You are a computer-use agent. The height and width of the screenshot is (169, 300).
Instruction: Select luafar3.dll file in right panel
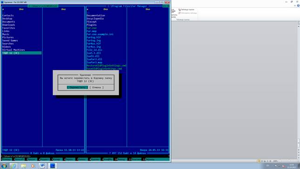point(94,59)
